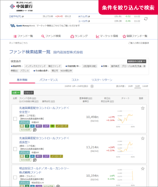Click the 米ドル/円 exchange rate link
This screenshot has height=187, width=158.
(83, 16)
